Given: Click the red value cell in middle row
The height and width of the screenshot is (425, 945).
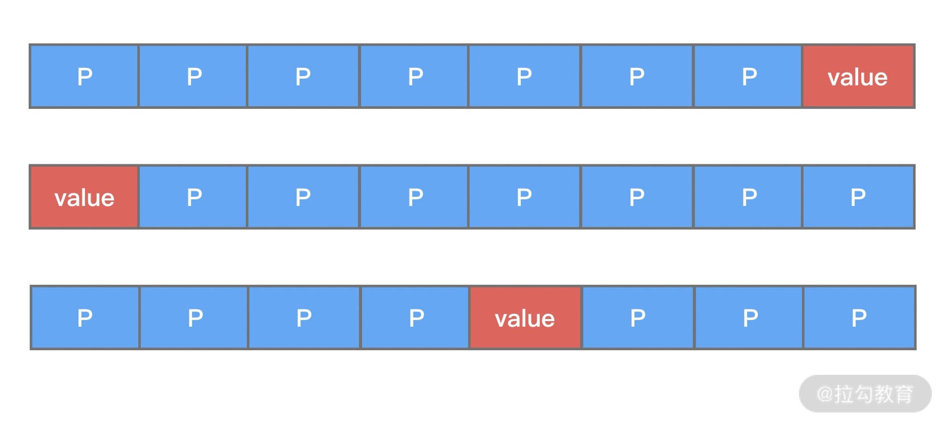Looking at the screenshot, I should coord(84,197).
